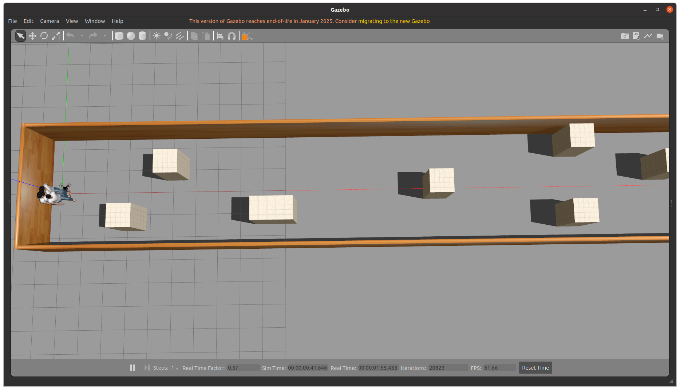Change view angle with orange cube icon

coord(246,36)
